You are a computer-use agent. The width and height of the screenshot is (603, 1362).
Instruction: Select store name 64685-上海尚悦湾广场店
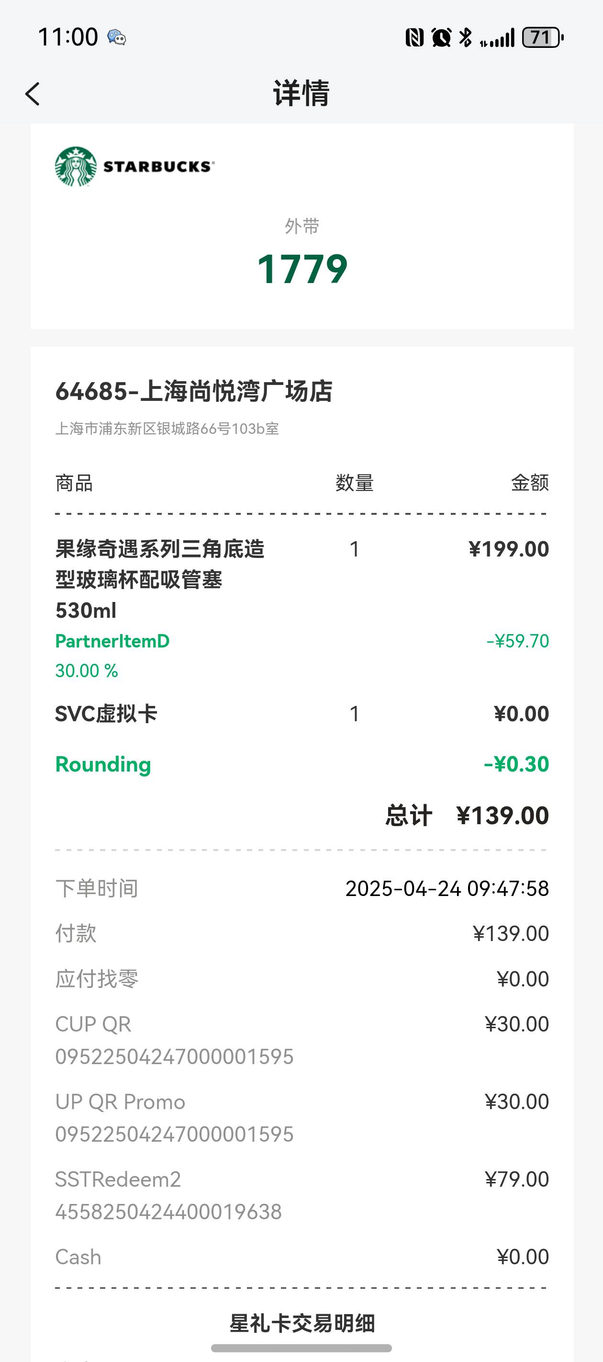click(x=194, y=392)
